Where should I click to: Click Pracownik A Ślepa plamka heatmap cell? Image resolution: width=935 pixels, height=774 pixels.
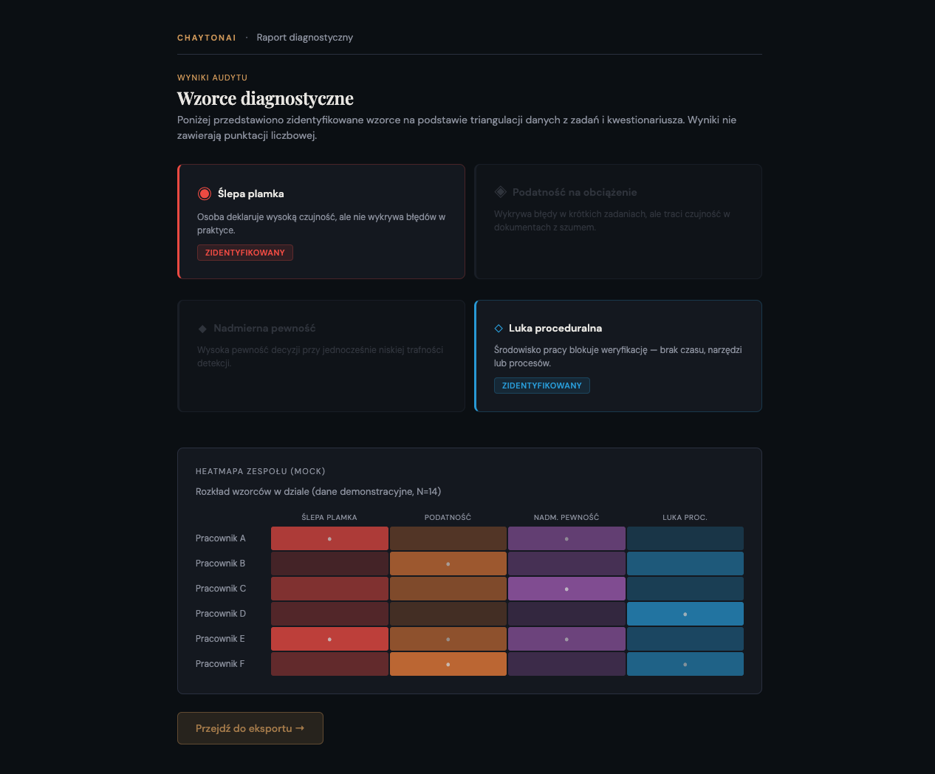pyautogui.click(x=329, y=538)
